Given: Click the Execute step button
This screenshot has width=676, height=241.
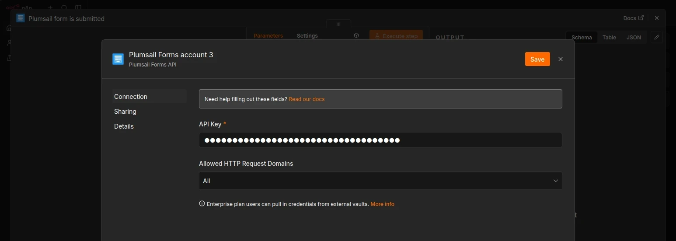Looking at the screenshot, I should 396,36.
